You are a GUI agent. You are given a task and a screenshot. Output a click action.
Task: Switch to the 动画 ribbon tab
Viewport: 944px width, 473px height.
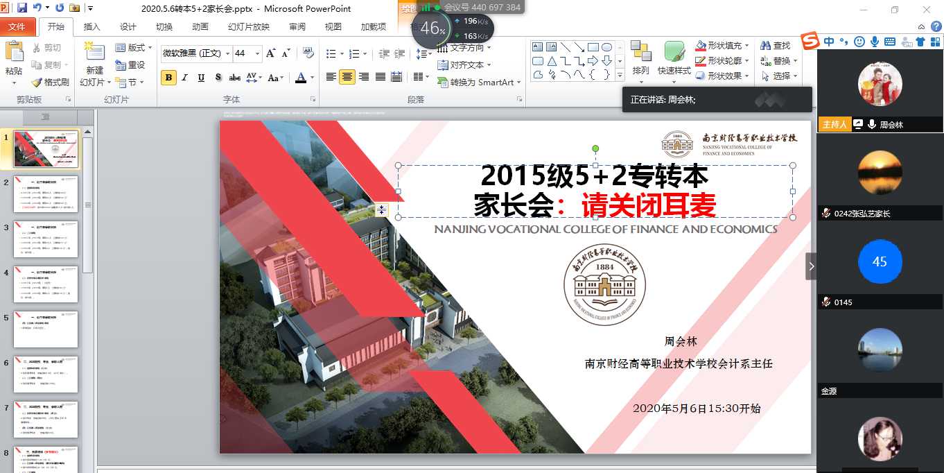[x=200, y=27]
